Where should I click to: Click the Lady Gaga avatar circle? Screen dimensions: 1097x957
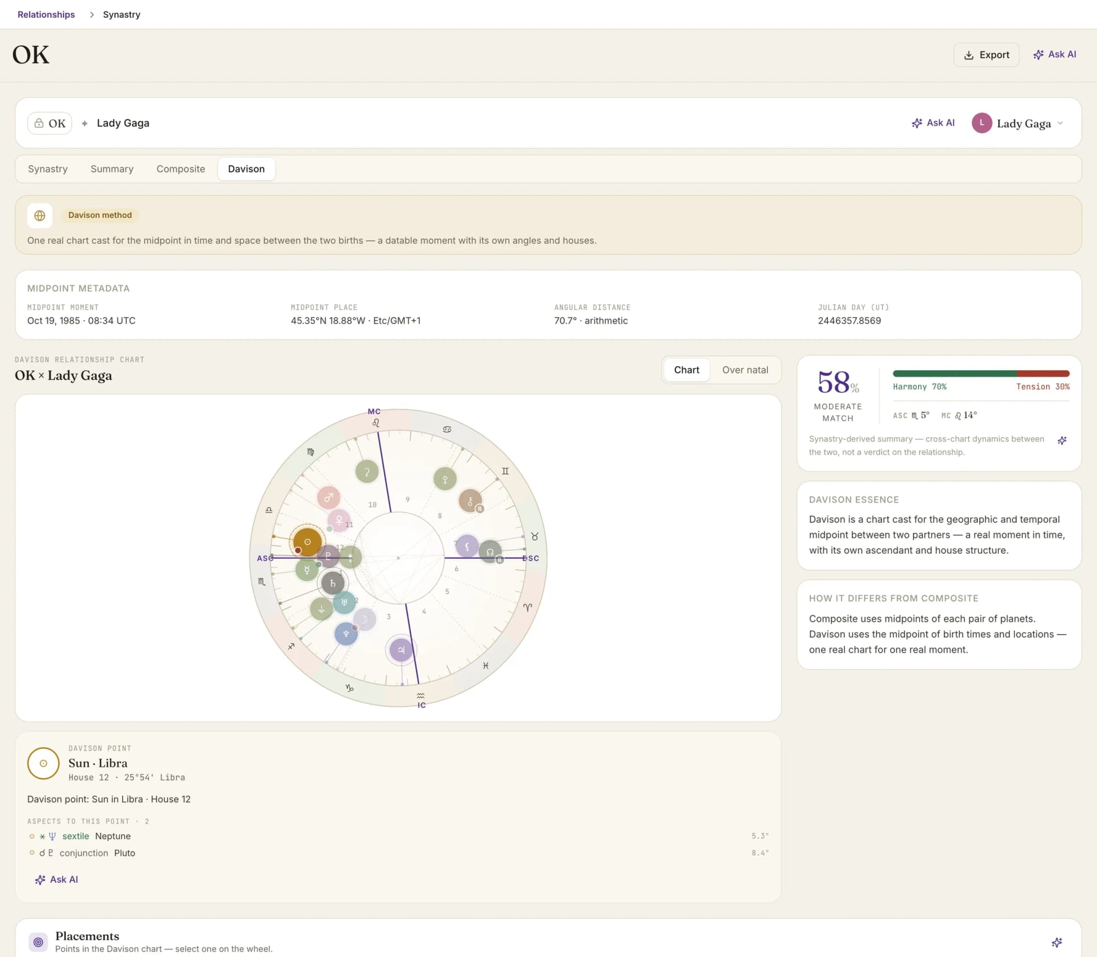coord(982,123)
